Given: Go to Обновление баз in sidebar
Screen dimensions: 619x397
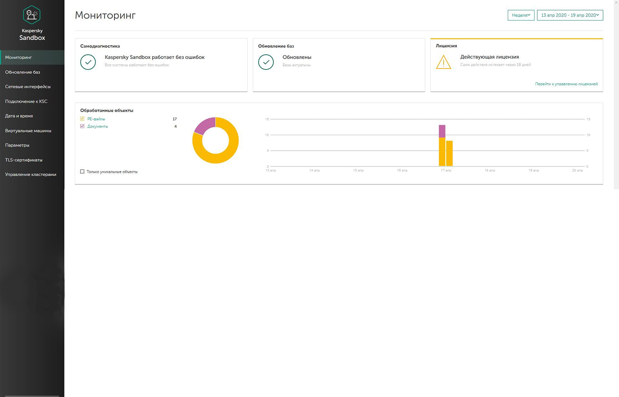Looking at the screenshot, I should point(23,72).
